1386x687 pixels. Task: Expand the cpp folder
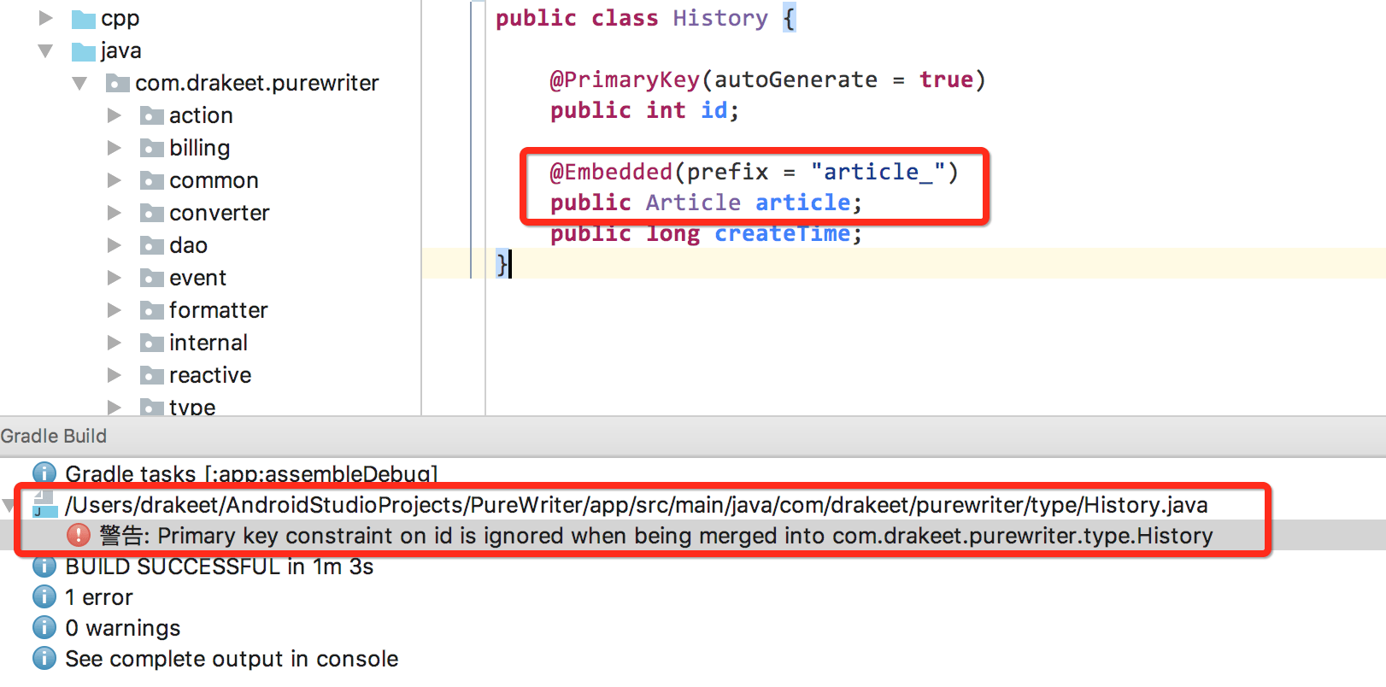pos(46,18)
